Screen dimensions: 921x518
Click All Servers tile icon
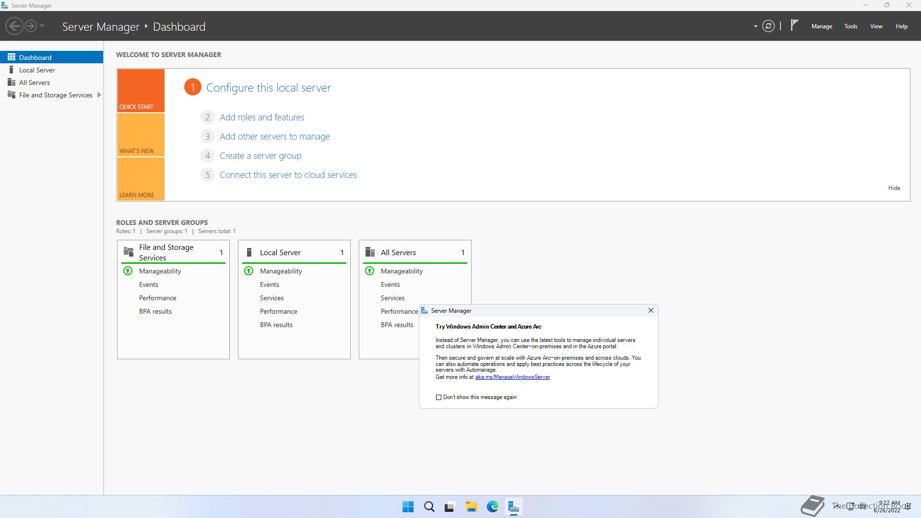[x=370, y=252]
